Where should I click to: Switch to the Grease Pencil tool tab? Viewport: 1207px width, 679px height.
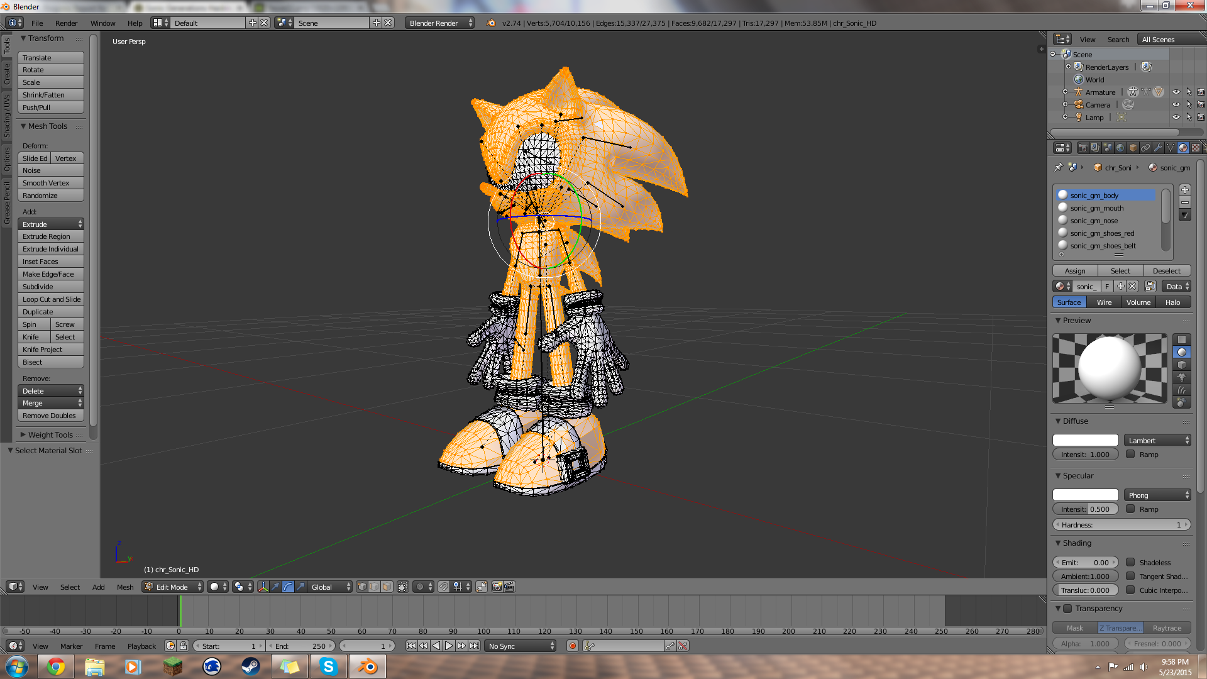[x=7, y=202]
